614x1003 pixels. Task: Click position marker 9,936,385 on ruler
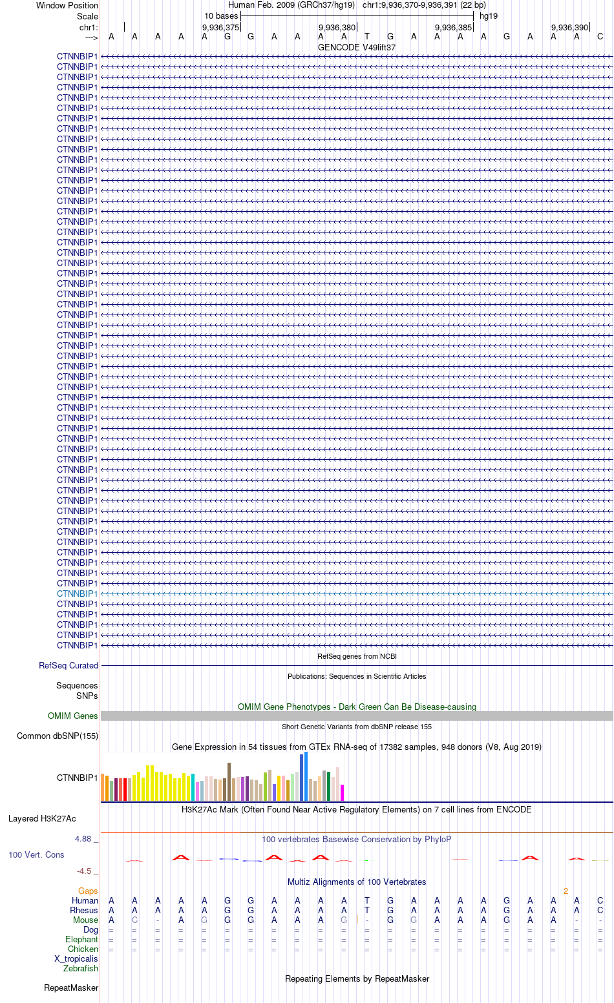[454, 27]
